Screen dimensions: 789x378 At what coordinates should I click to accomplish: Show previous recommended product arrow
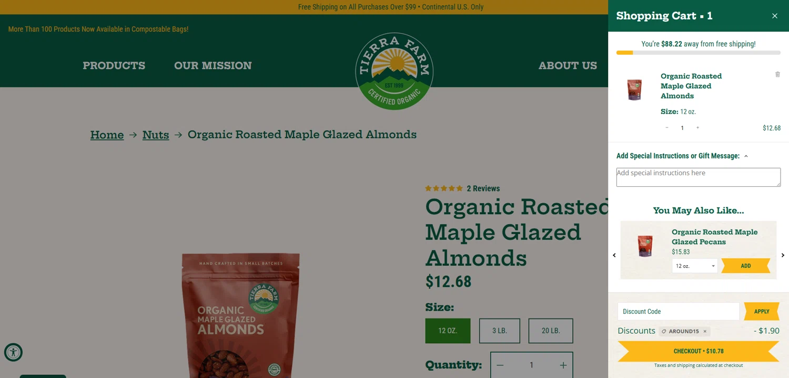(614, 255)
